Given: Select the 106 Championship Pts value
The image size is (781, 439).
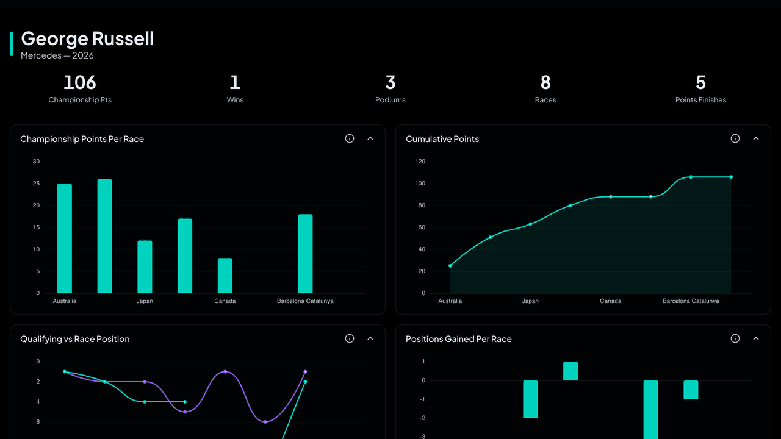Looking at the screenshot, I should pyautogui.click(x=80, y=82).
